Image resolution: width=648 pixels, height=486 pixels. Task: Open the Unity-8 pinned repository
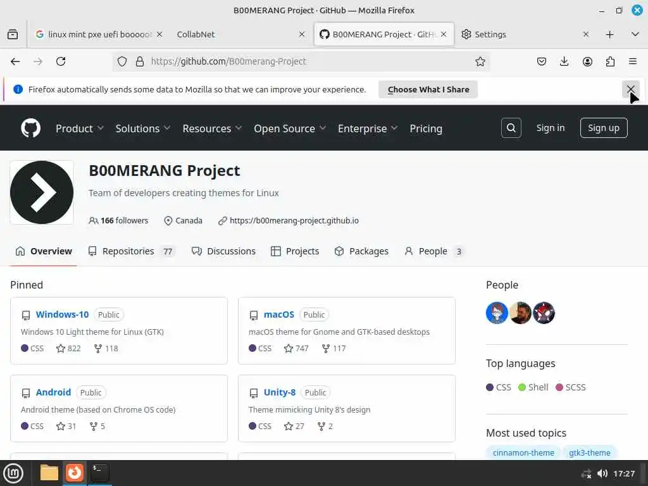[x=279, y=392]
